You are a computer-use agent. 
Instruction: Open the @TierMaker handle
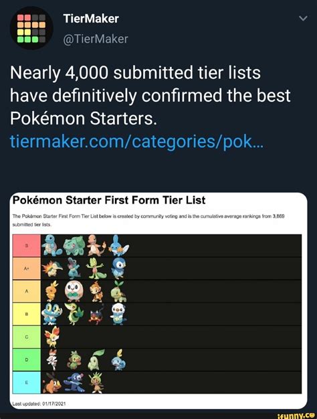[x=96, y=39]
